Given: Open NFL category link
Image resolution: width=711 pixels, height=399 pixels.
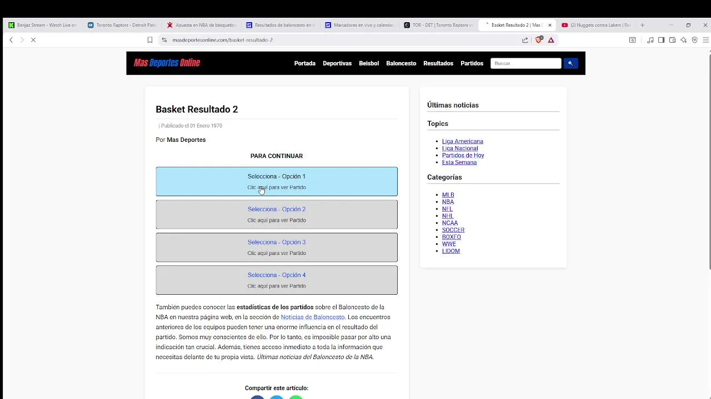Looking at the screenshot, I should pos(447,209).
